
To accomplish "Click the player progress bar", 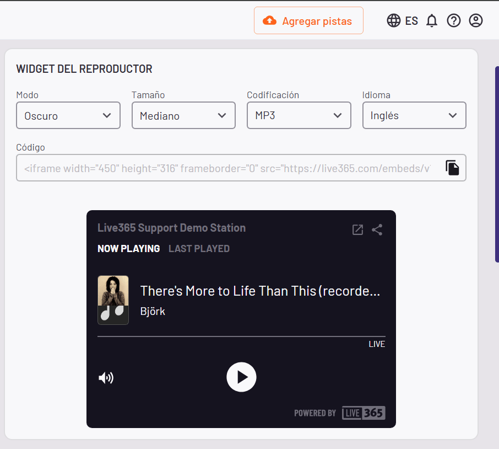I will point(241,336).
